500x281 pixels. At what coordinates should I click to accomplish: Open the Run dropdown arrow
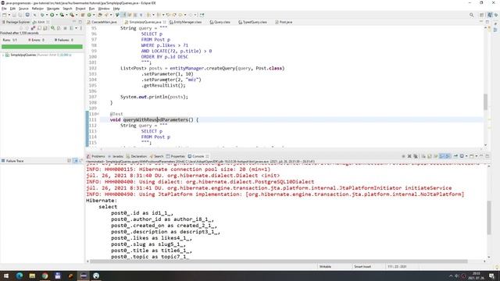(57, 15)
